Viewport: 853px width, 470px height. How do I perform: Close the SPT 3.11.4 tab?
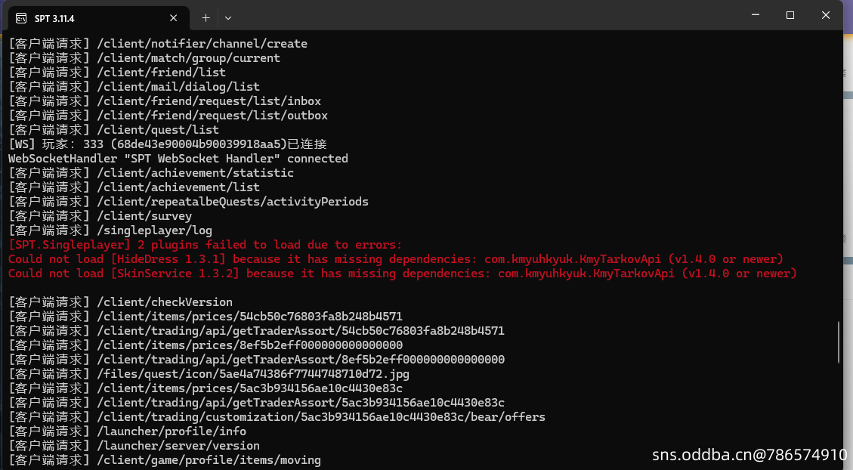click(x=174, y=18)
